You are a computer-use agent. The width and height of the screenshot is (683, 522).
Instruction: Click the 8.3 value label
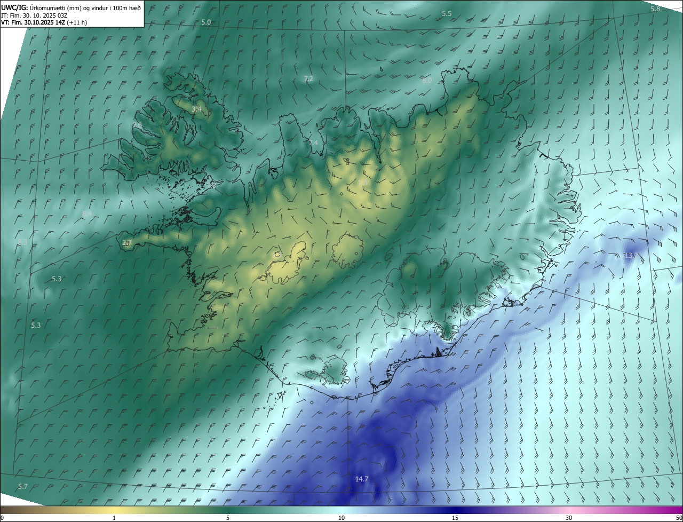(22, 242)
